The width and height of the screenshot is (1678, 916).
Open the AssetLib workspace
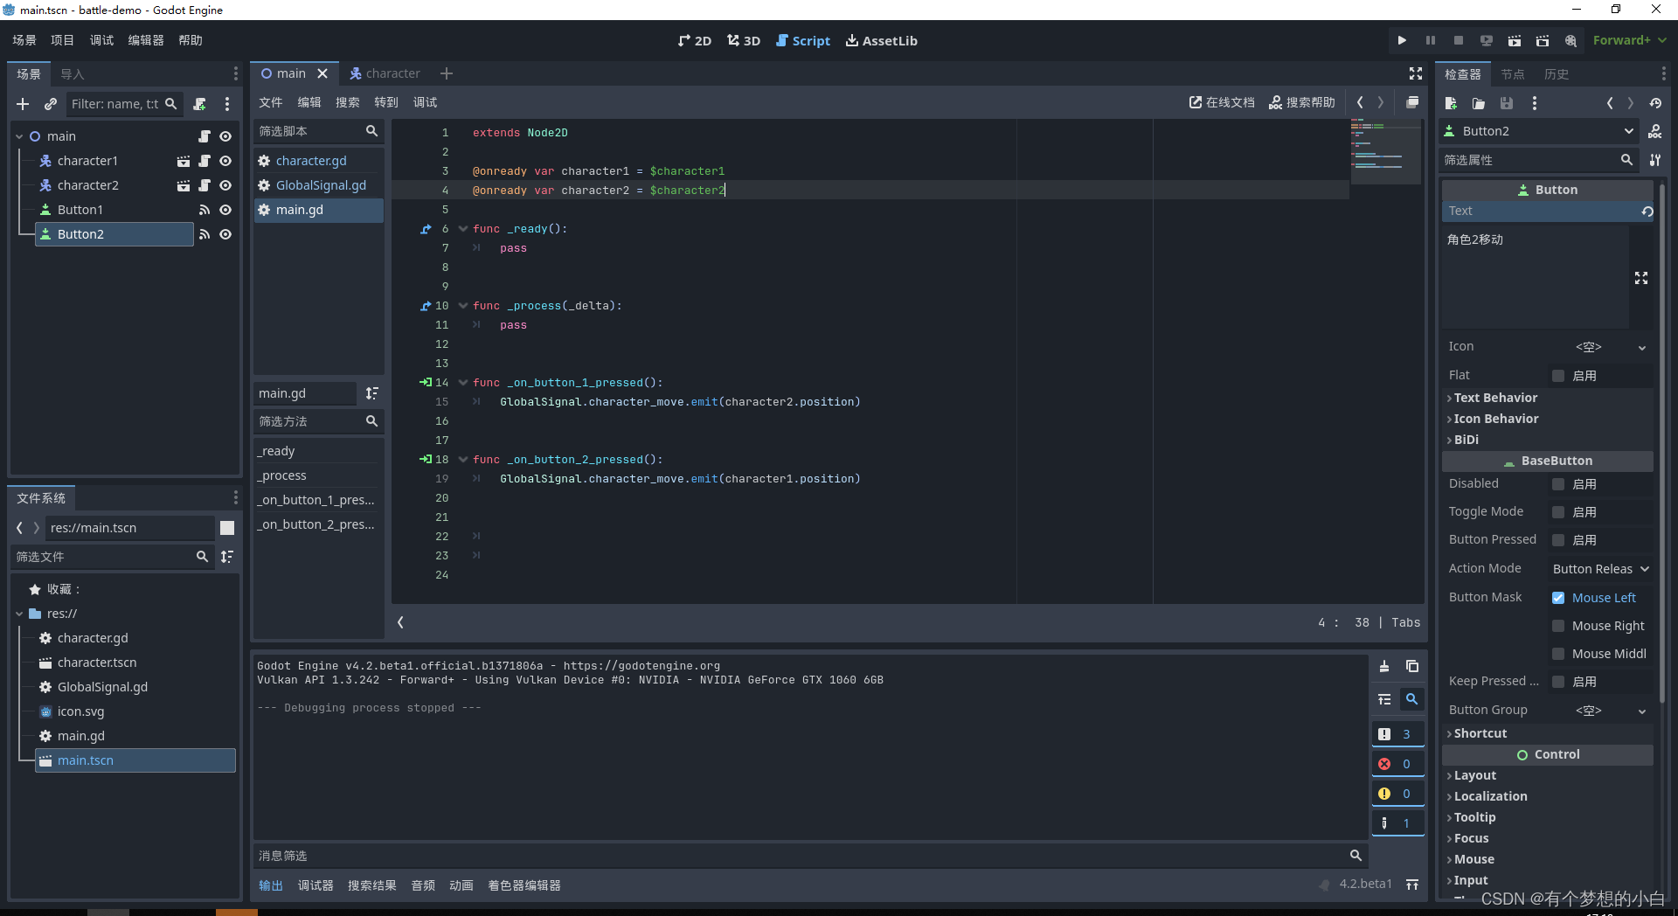pos(881,40)
